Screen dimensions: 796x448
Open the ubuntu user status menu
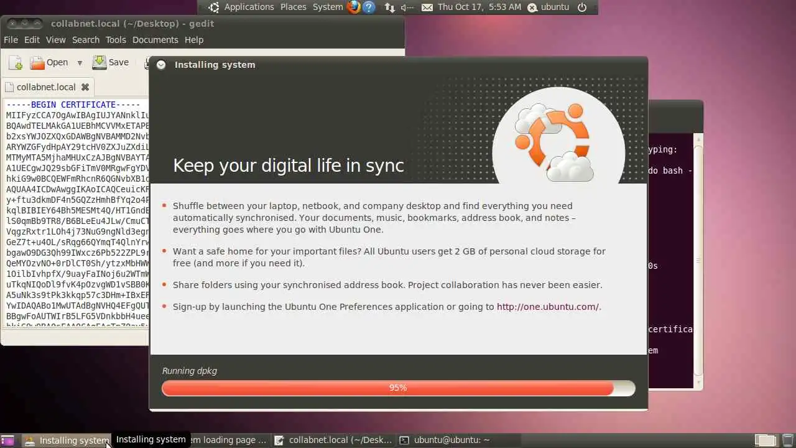(x=548, y=7)
